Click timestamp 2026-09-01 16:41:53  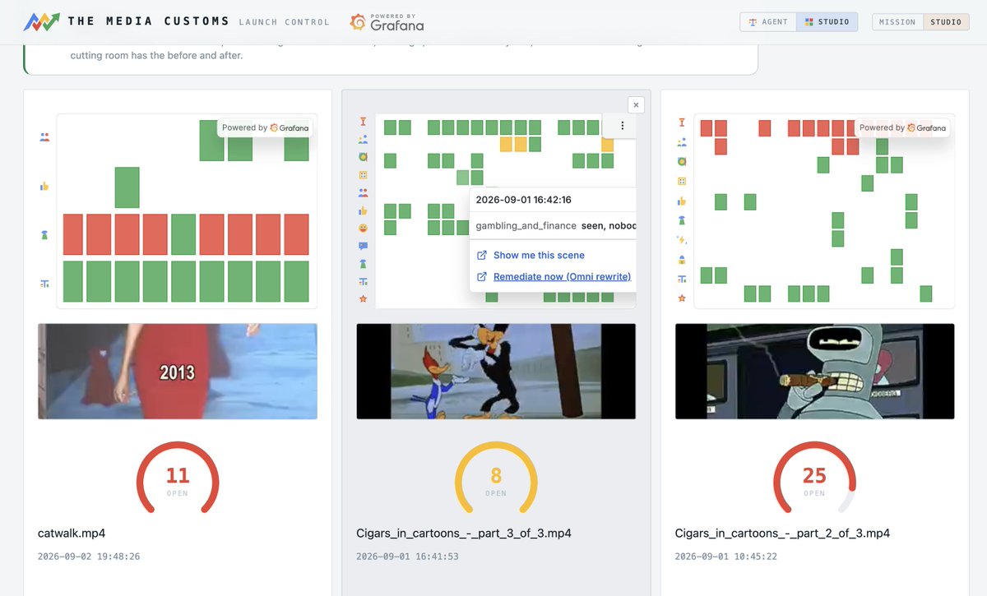[x=407, y=557]
